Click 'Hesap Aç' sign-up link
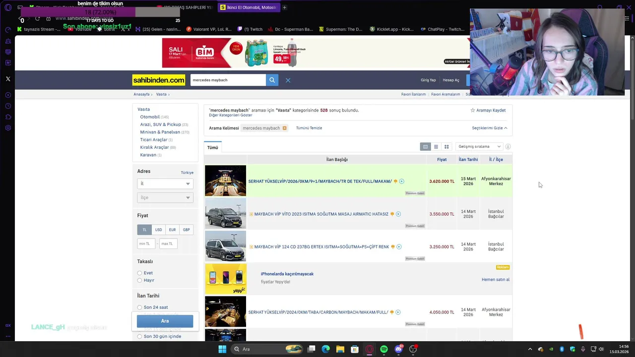 point(451,80)
